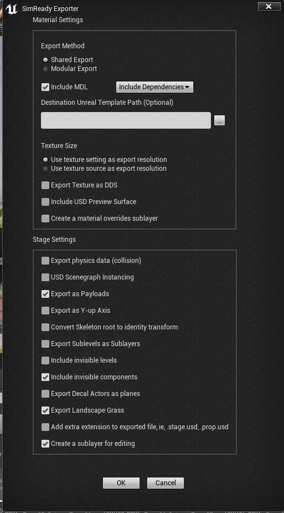Confirm export with the OK button
Viewport: 284px width, 513px height.
pos(121,483)
